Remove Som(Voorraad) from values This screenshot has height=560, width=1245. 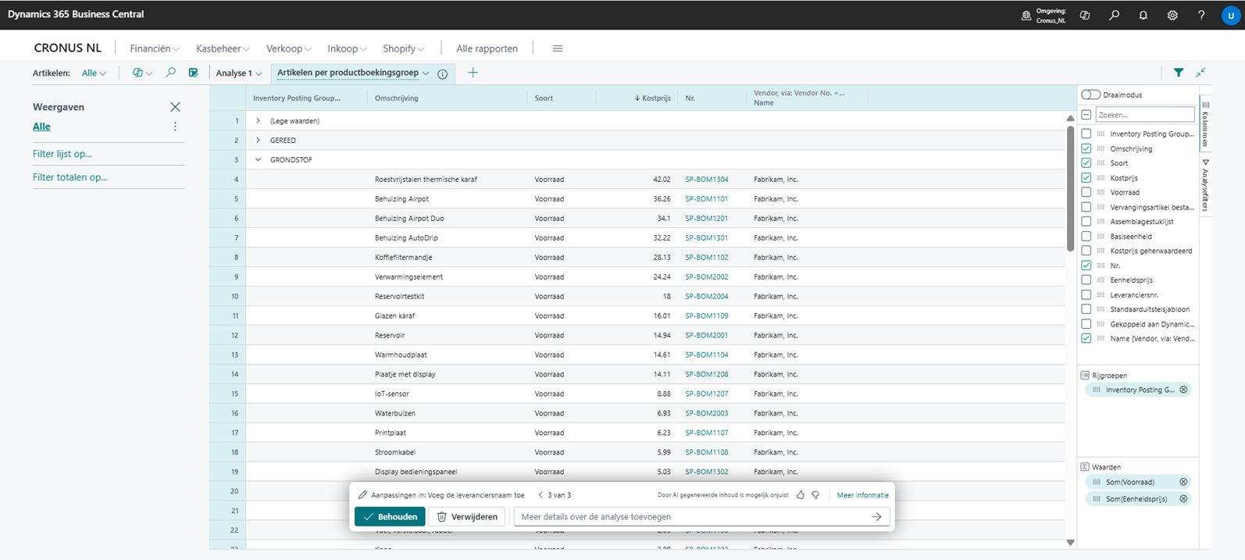1183,482
